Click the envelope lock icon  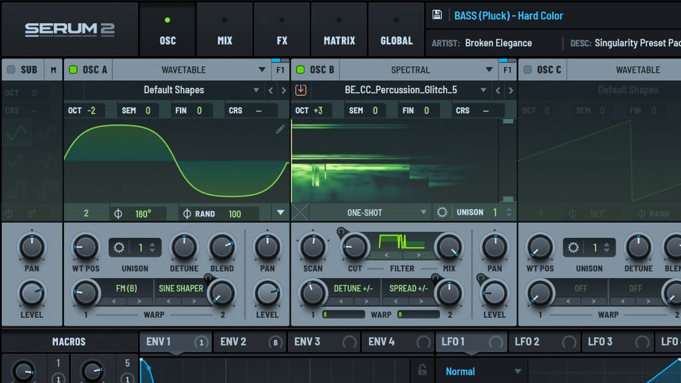pyautogui.click(x=422, y=369)
